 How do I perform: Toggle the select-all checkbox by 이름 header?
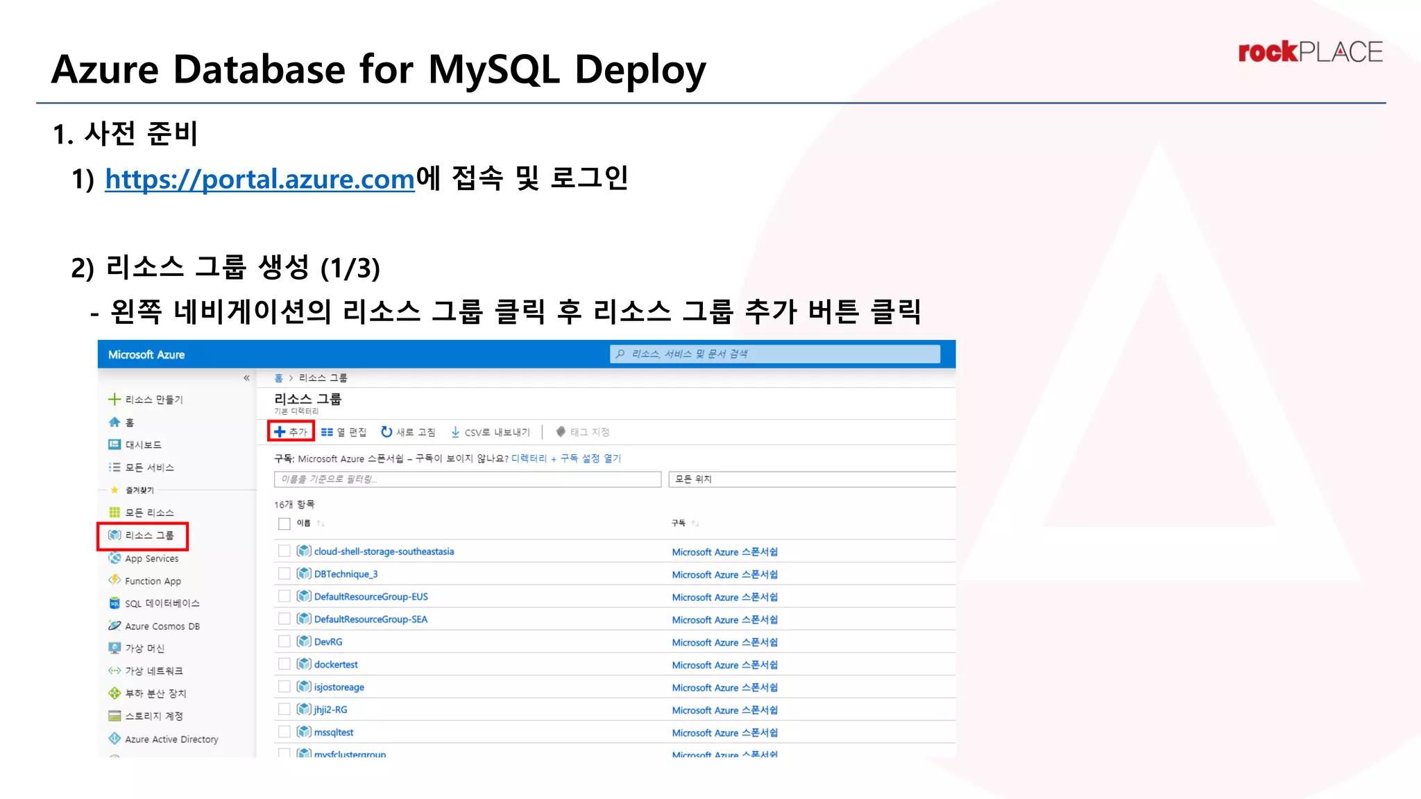pyautogui.click(x=284, y=524)
